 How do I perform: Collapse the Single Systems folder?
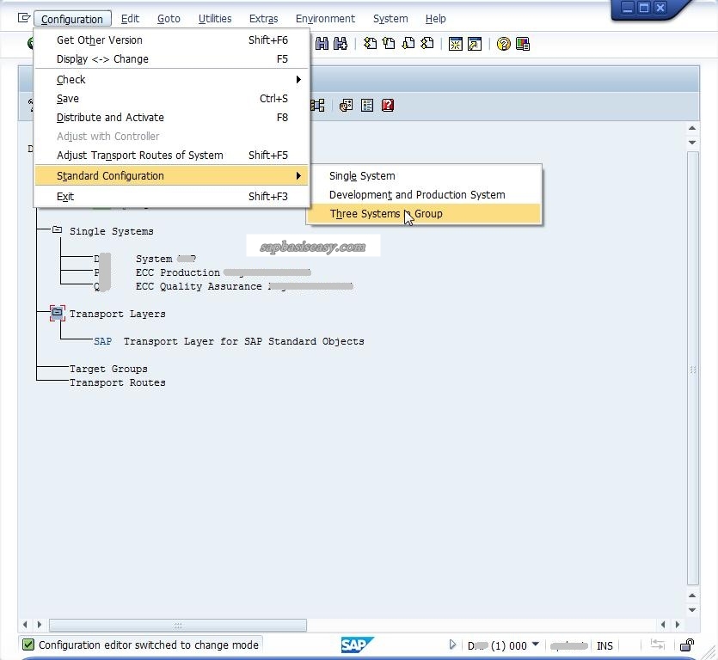58,230
